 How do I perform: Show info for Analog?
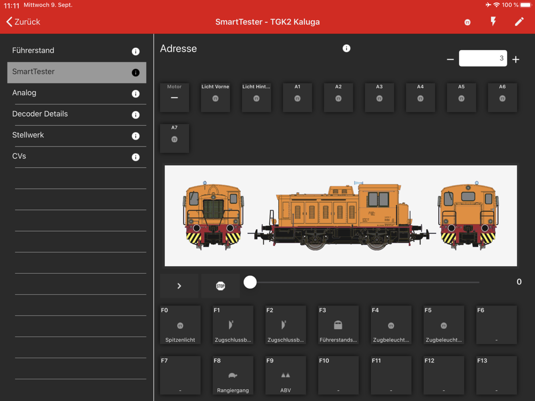(x=135, y=94)
